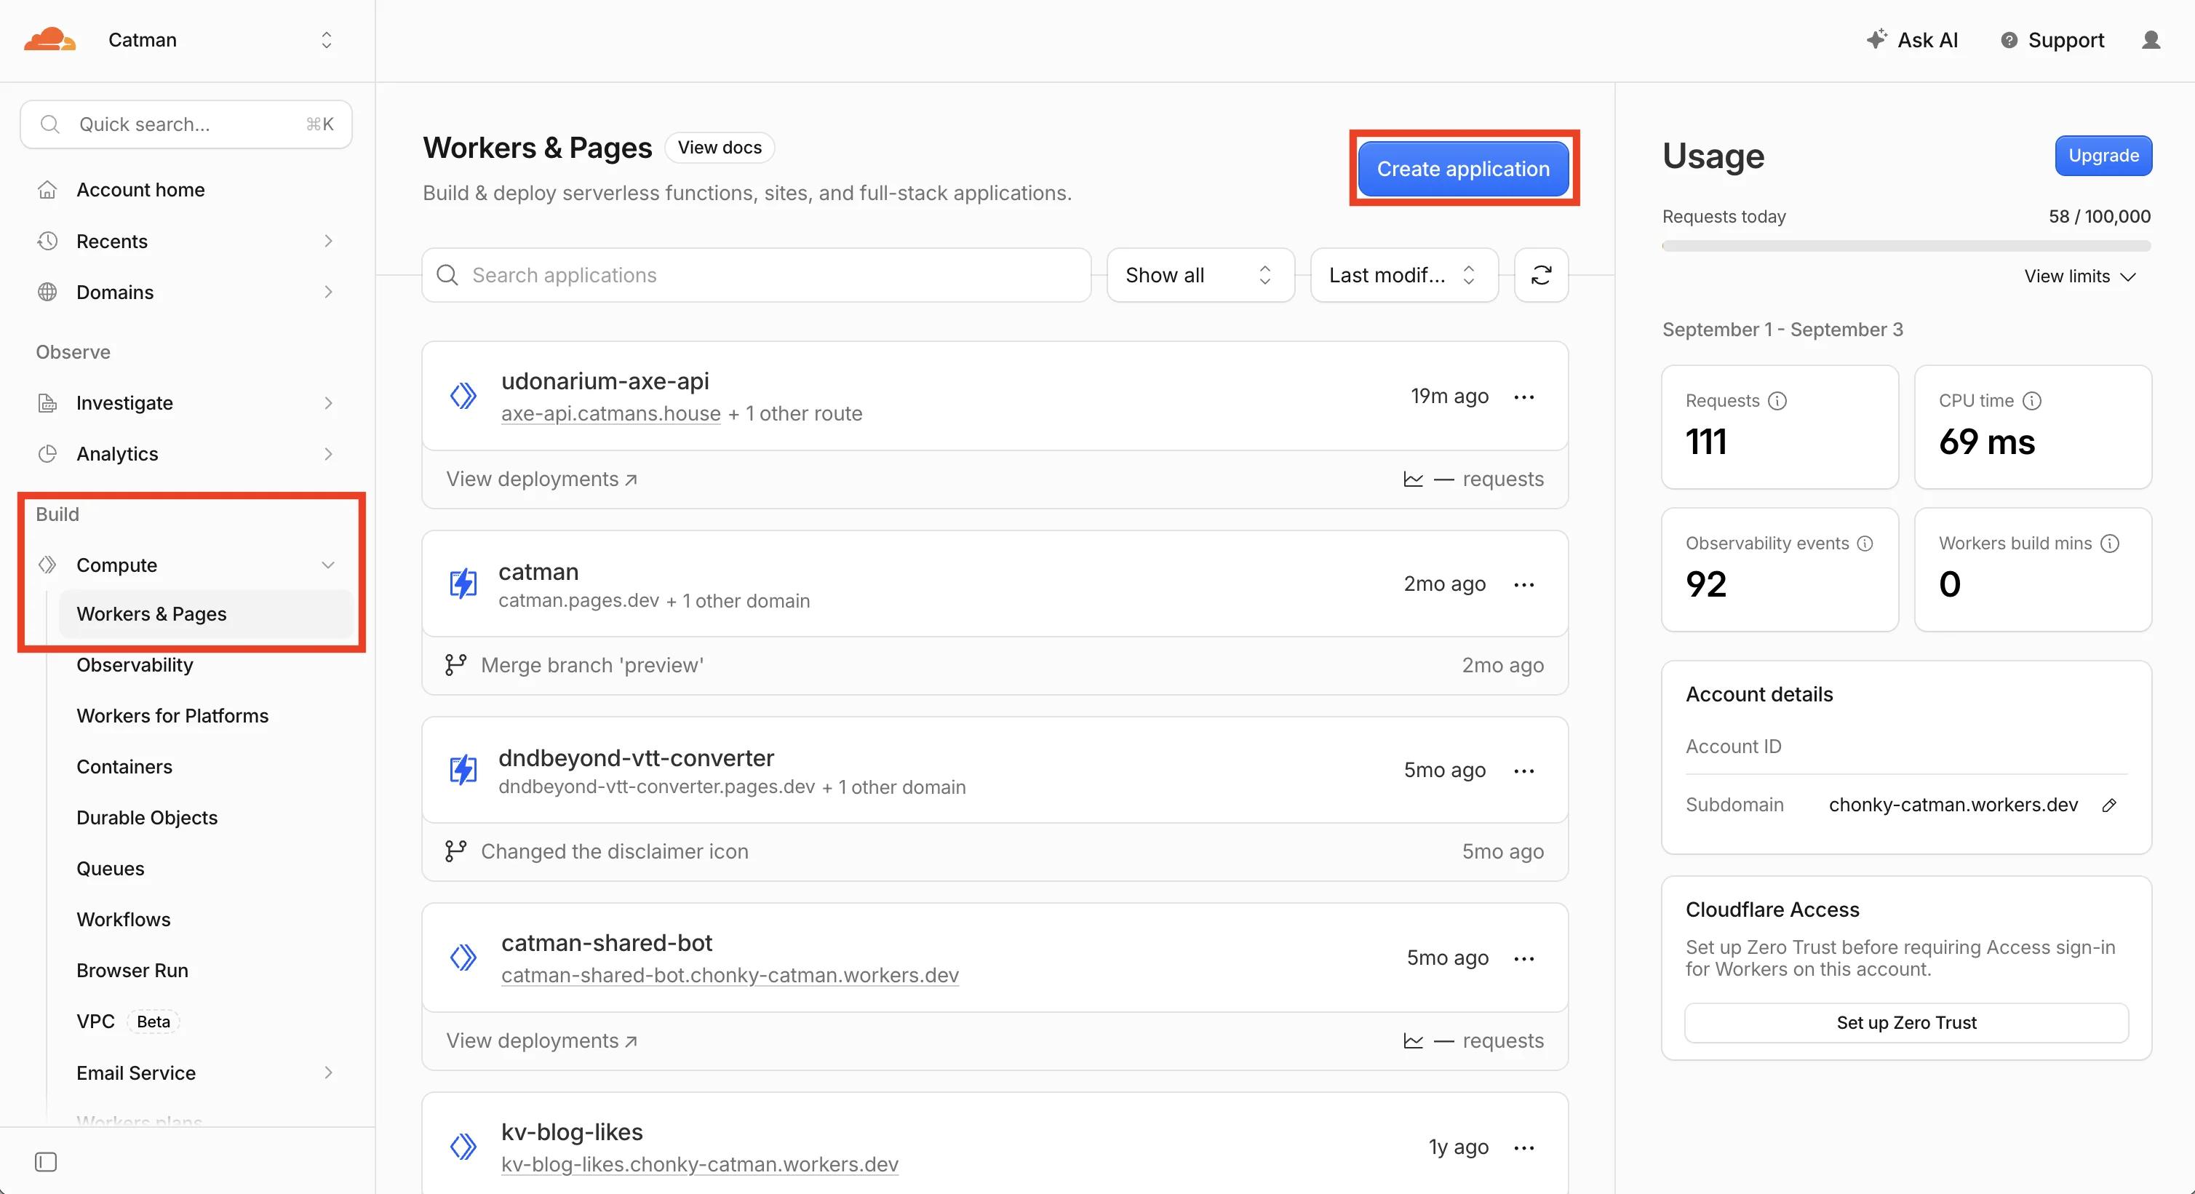Click the Account home house icon
The height and width of the screenshot is (1194, 2195).
coord(48,189)
